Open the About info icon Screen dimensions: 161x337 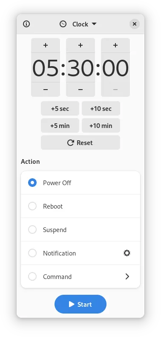[x=26, y=24]
